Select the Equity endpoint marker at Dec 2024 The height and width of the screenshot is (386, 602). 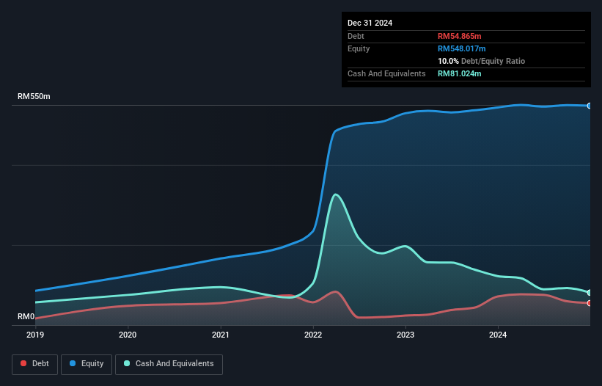(x=590, y=106)
